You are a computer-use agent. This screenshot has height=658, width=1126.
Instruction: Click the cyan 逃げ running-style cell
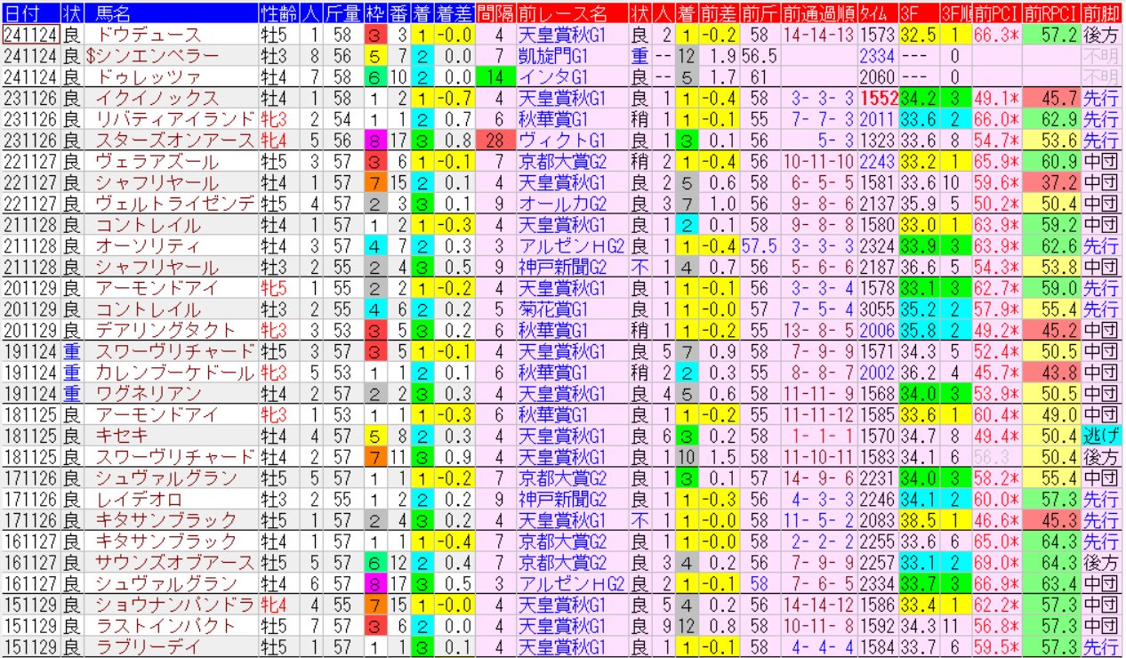coord(1102,436)
